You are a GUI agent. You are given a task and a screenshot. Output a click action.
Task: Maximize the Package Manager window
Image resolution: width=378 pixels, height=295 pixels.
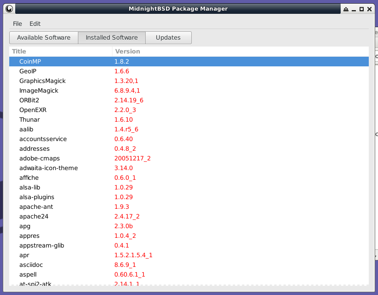[361, 9]
